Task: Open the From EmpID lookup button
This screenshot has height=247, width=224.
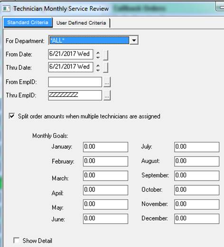Action: pos(107,82)
